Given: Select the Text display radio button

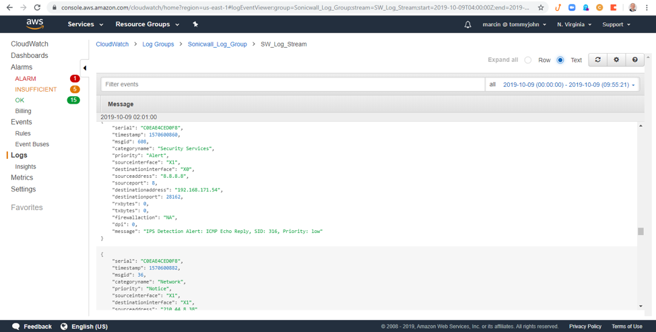Looking at the screenshot, I should click(560, 60).
